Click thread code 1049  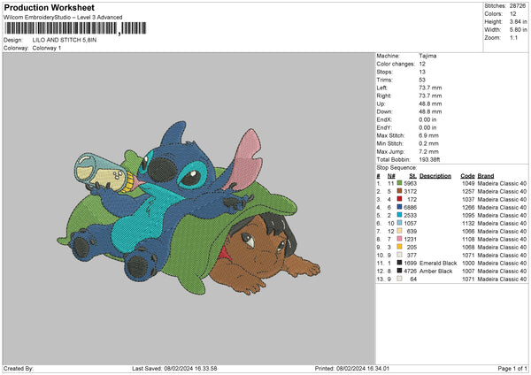(468, 183)
